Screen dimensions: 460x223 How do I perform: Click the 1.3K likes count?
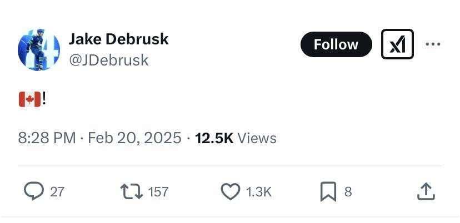[258, 192]
